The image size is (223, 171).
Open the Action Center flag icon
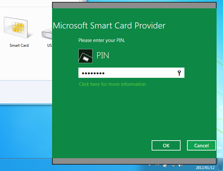point(157,166)
